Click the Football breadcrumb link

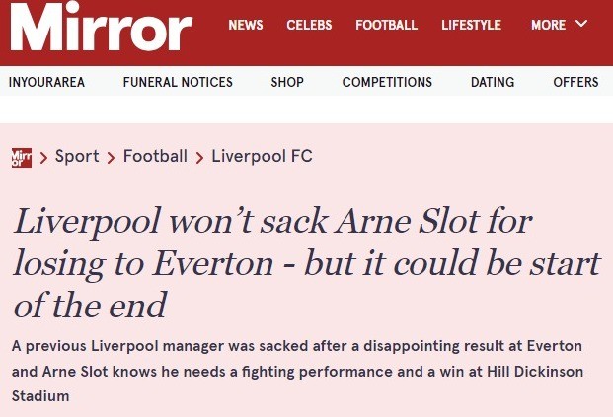pyautogui.click(x=155, y=156)
